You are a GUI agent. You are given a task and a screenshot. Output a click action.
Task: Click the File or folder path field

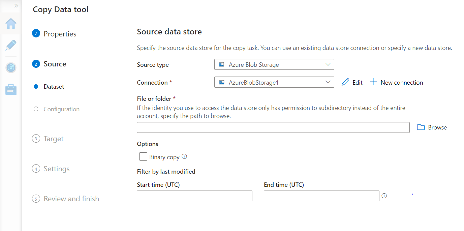click(273, 127)
